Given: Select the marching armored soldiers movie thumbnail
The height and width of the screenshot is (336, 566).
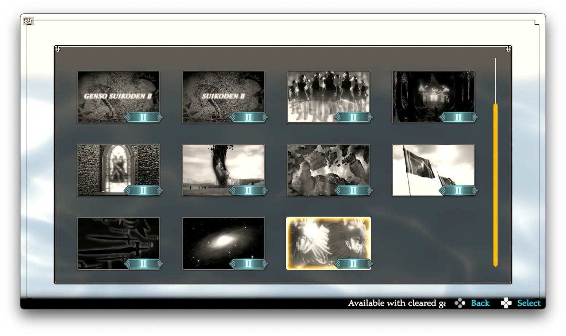Looking at the screenshot, I should click(x=329, y=97).
